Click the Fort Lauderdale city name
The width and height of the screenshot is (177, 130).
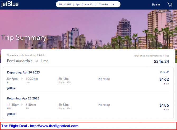point(20,61)
